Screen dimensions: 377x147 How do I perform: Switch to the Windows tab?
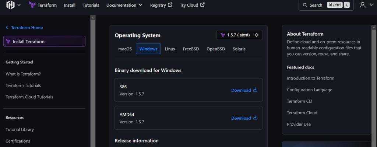[x=148, y=49]
